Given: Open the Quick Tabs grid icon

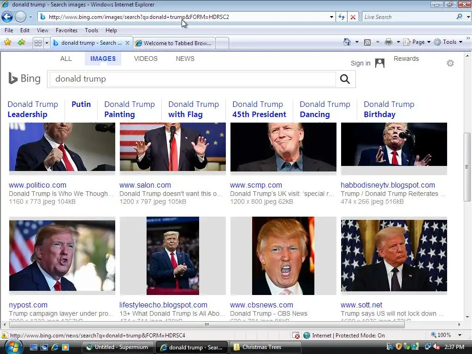Looking at the screenshot, I should coord(38,43).
